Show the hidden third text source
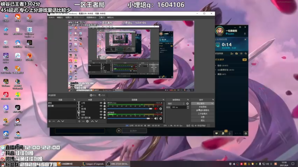Image resolution: width=298 pixels, height=167 pixels. point(101,109)
